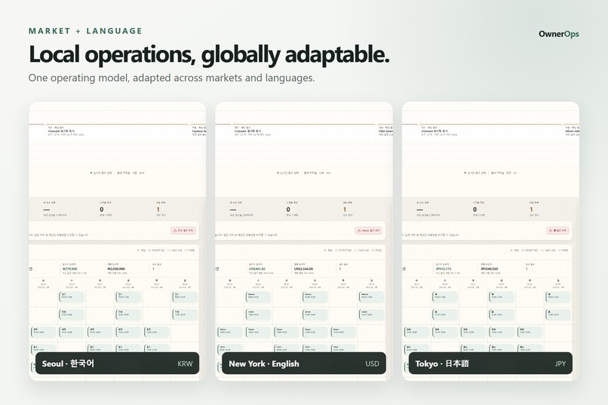Click the "MARKET + LANGUAGE" section label

(85, 31)
